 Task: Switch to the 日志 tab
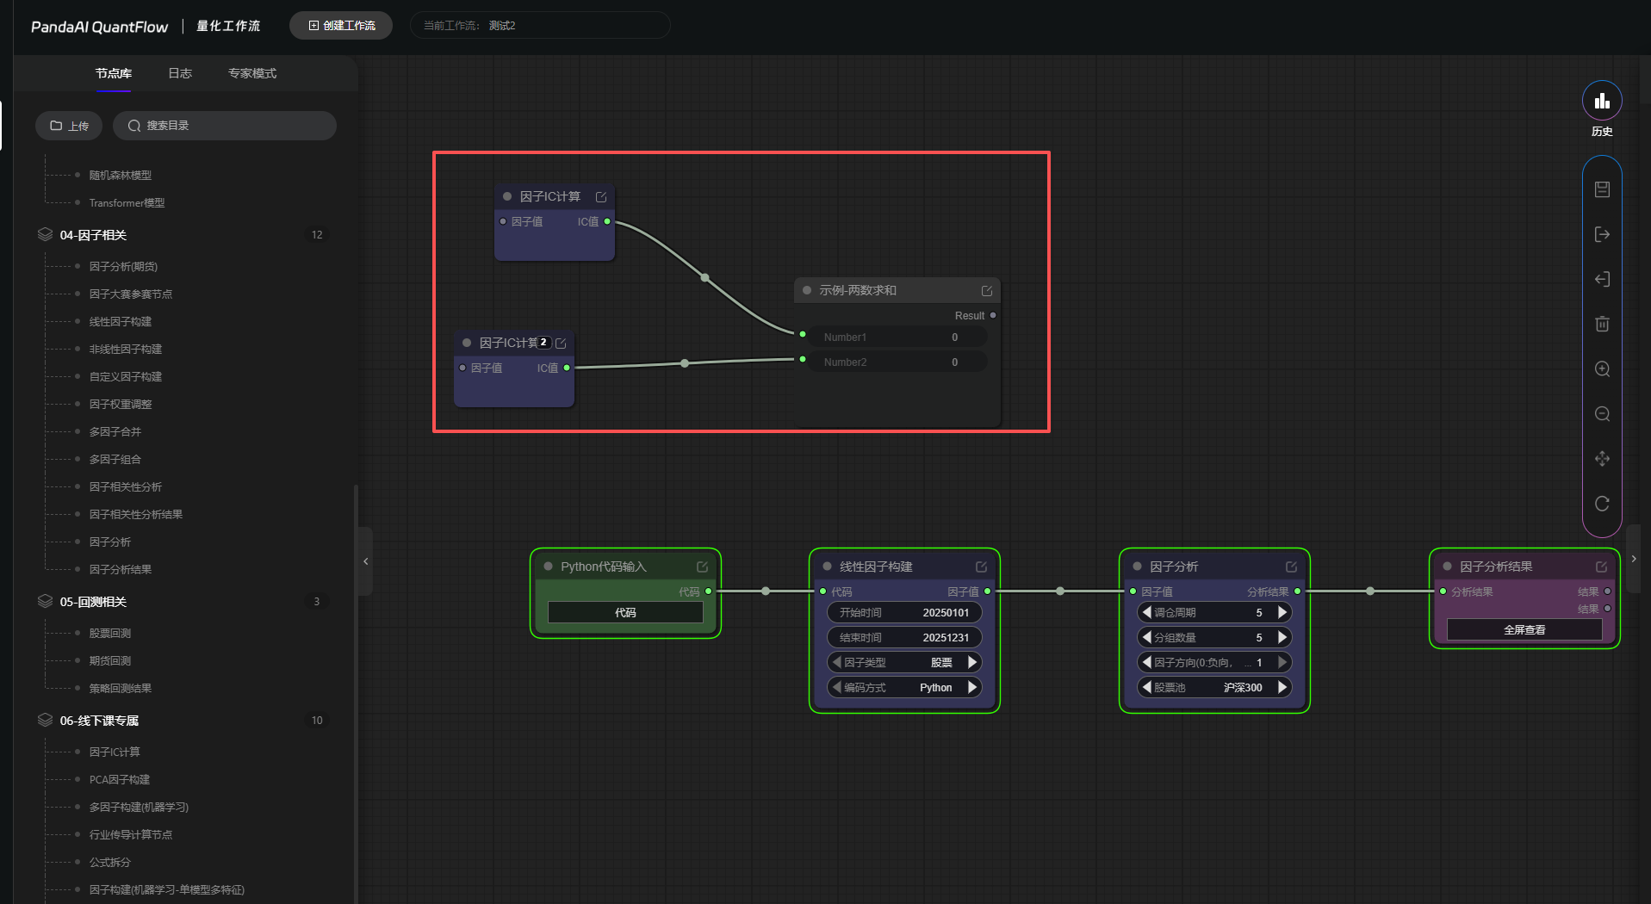click(180, 73)
